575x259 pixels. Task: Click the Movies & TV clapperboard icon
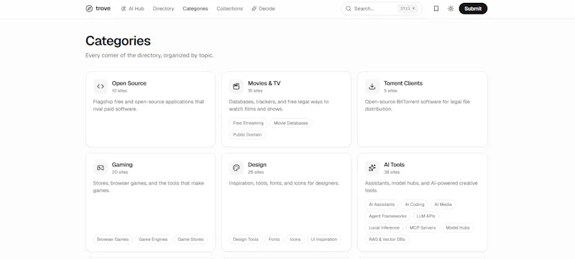236,87
